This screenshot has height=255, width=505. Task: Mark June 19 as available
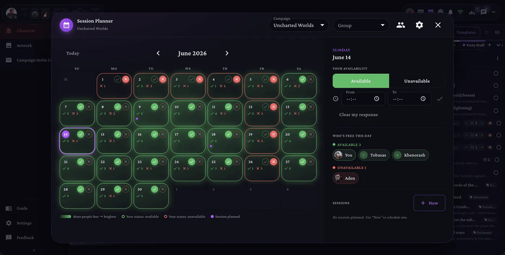tap(265, 134)
